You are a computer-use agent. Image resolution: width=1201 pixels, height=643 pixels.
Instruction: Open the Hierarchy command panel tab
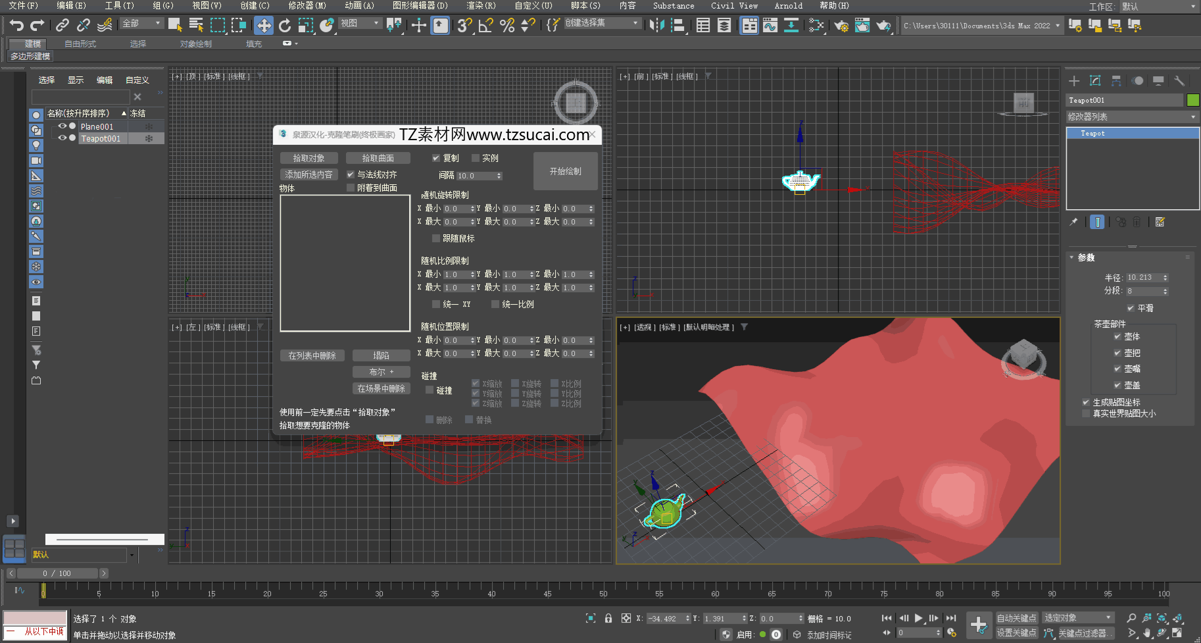1116,80
